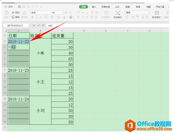Screen dimensions: 174x134
Task: Click the Cut (剪切) scissors button
Action: click(16, 13)
